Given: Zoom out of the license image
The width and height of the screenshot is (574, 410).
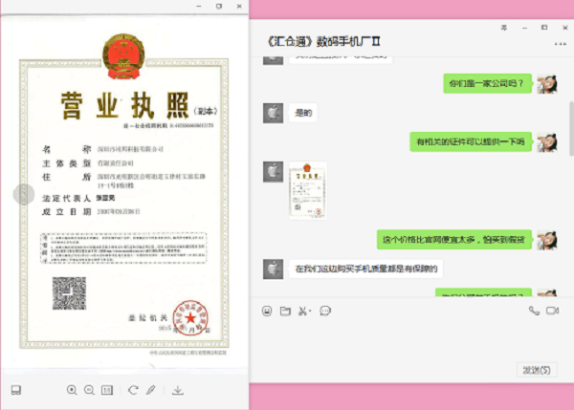Looking at the screenshot, I should [x=89, y=389].
